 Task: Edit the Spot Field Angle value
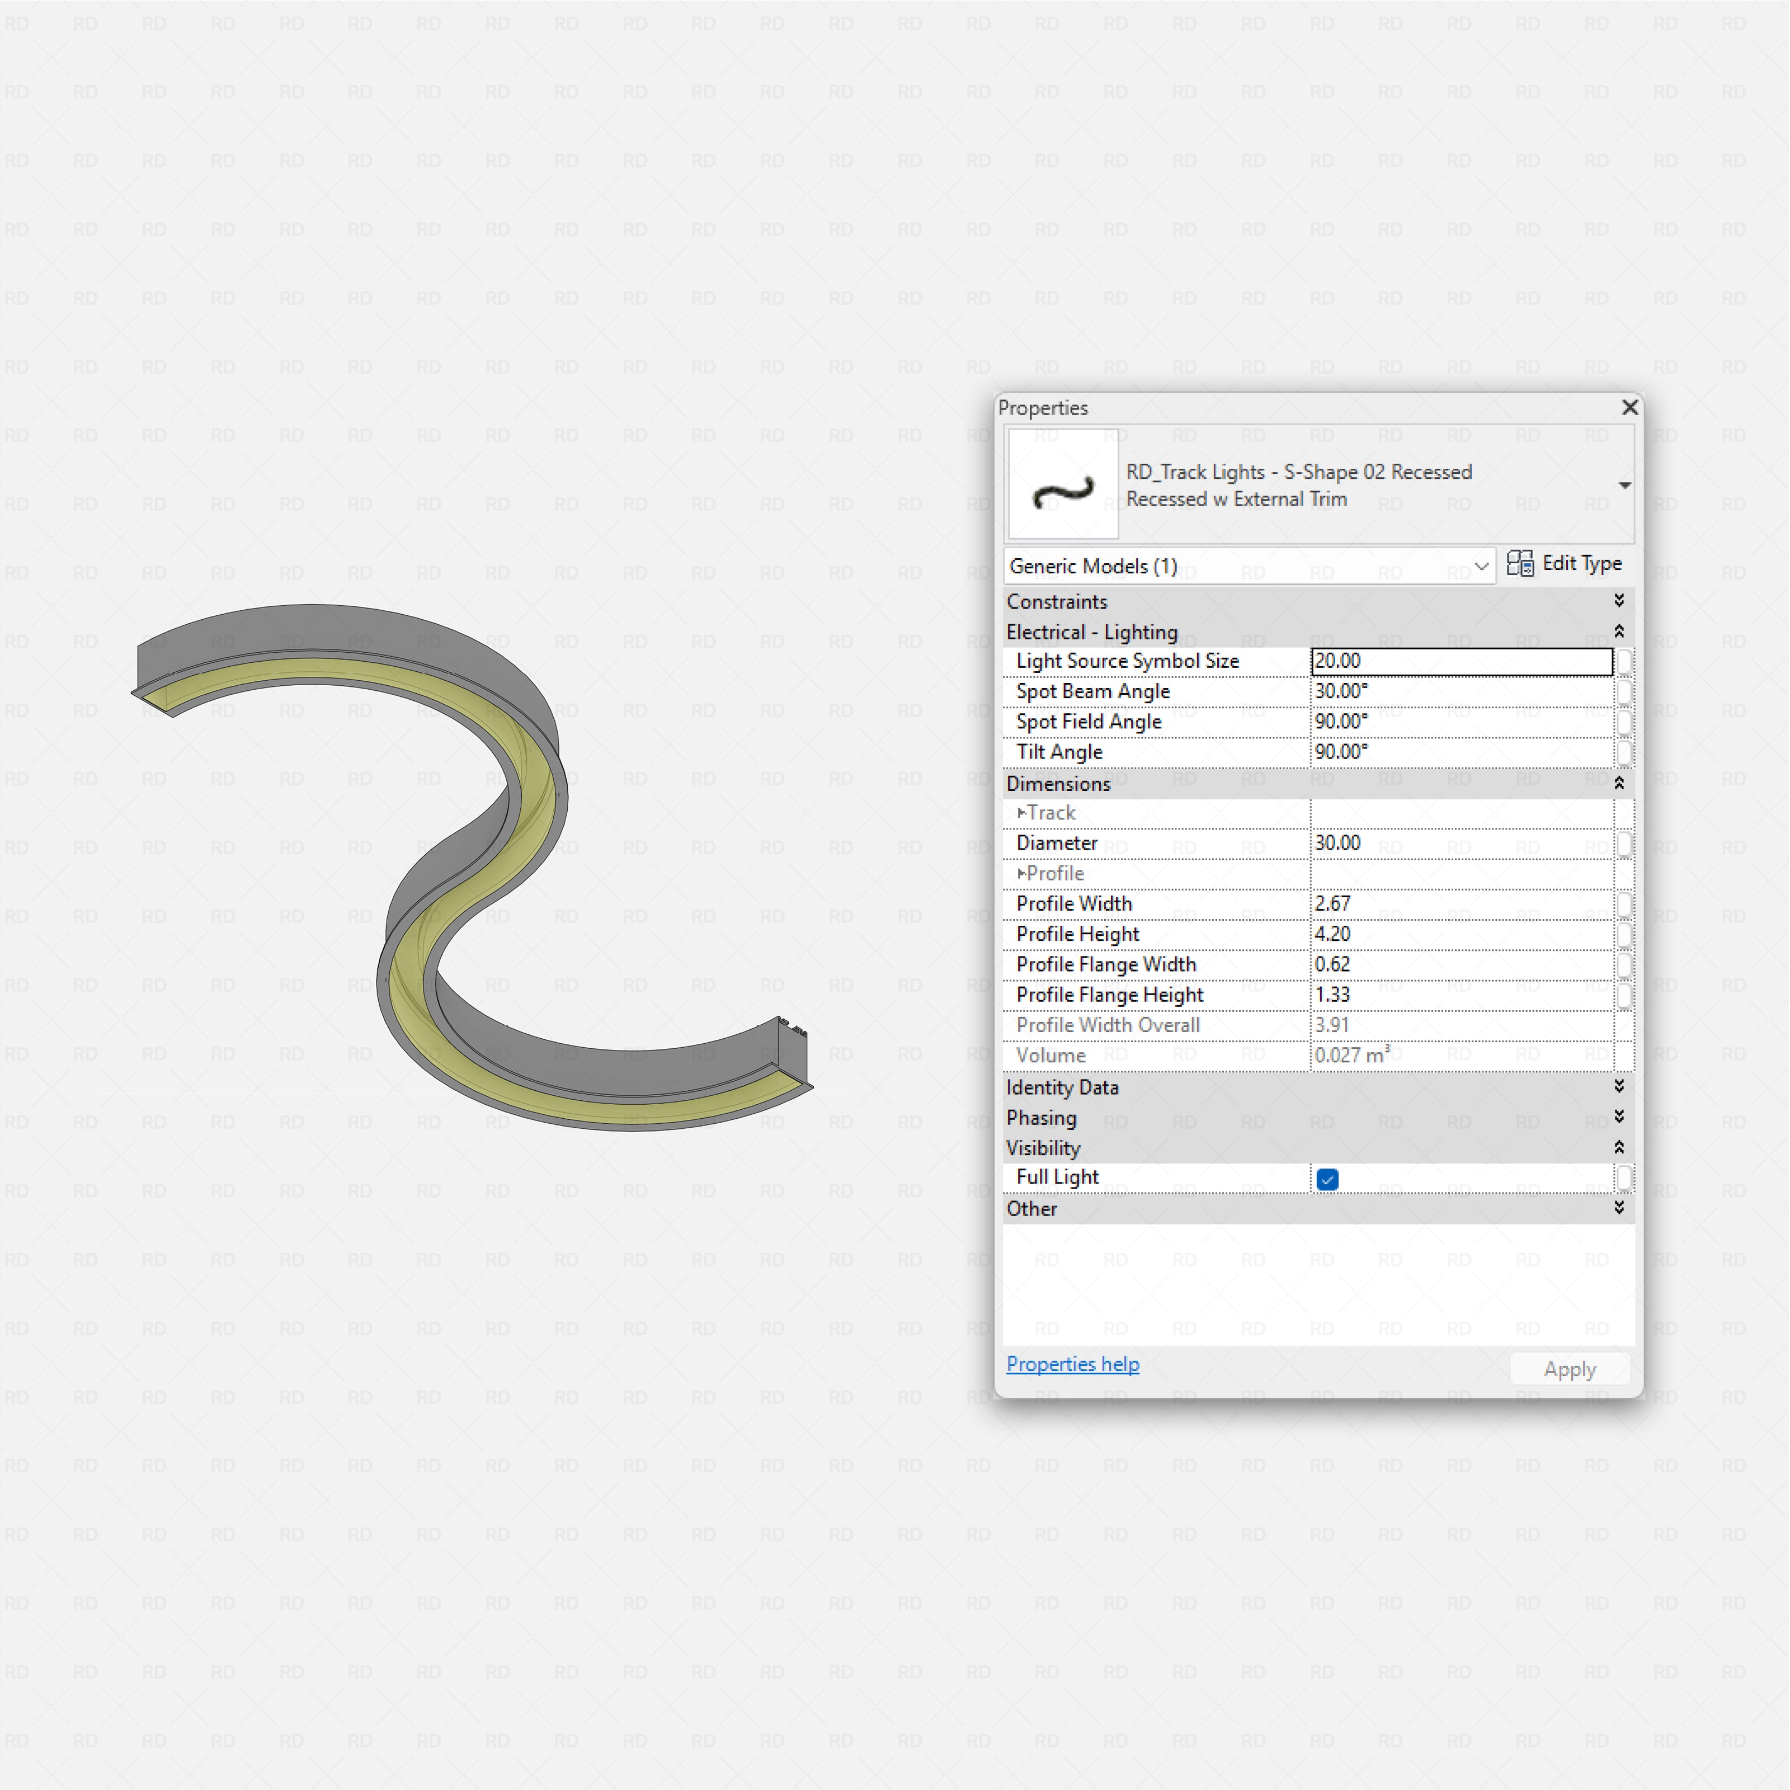(1460, 722)
